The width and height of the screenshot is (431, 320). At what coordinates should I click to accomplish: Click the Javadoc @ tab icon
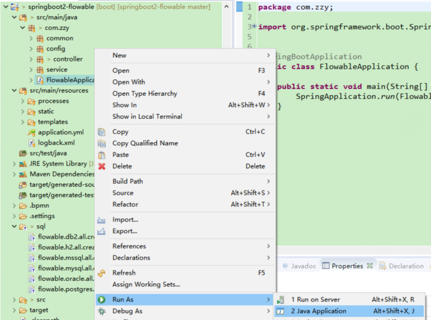(x=286, y=266)
